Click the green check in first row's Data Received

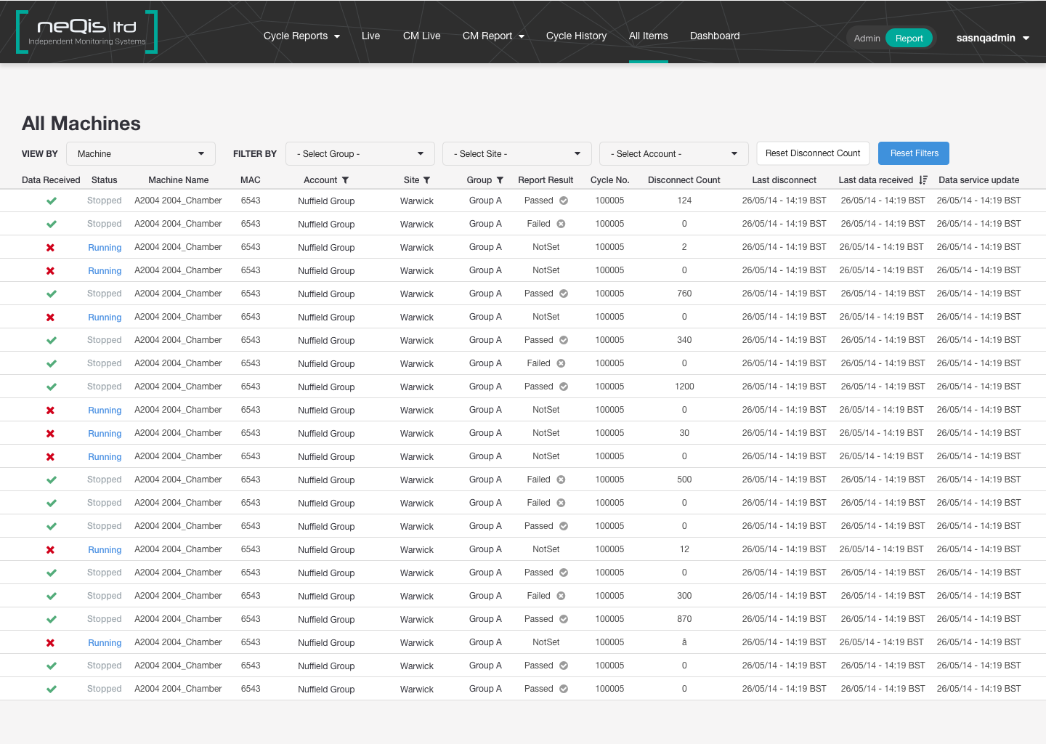tap(51, 201)
